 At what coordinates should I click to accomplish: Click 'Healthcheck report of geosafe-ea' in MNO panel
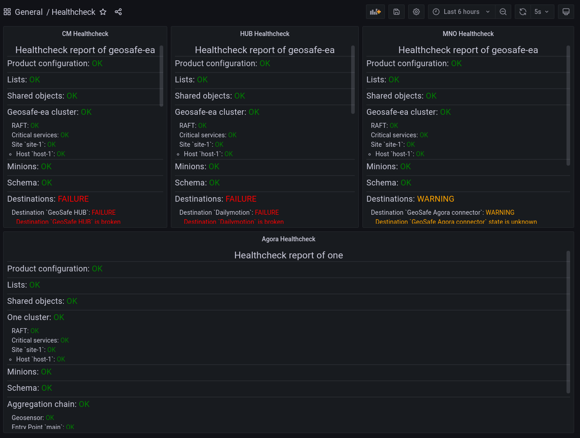[468, 50]
